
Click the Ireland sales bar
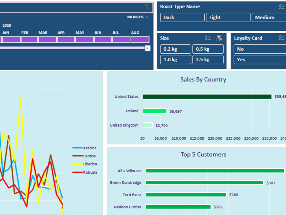tap(155, 111)
